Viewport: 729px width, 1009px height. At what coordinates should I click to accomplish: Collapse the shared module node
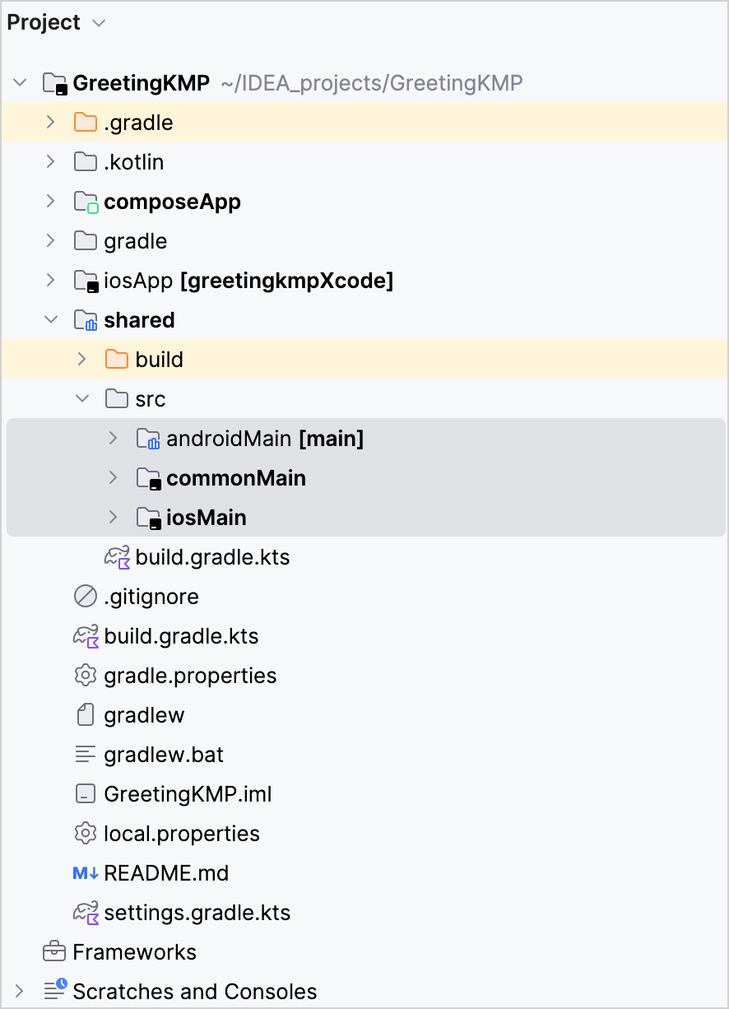click(x=50, y=319)
